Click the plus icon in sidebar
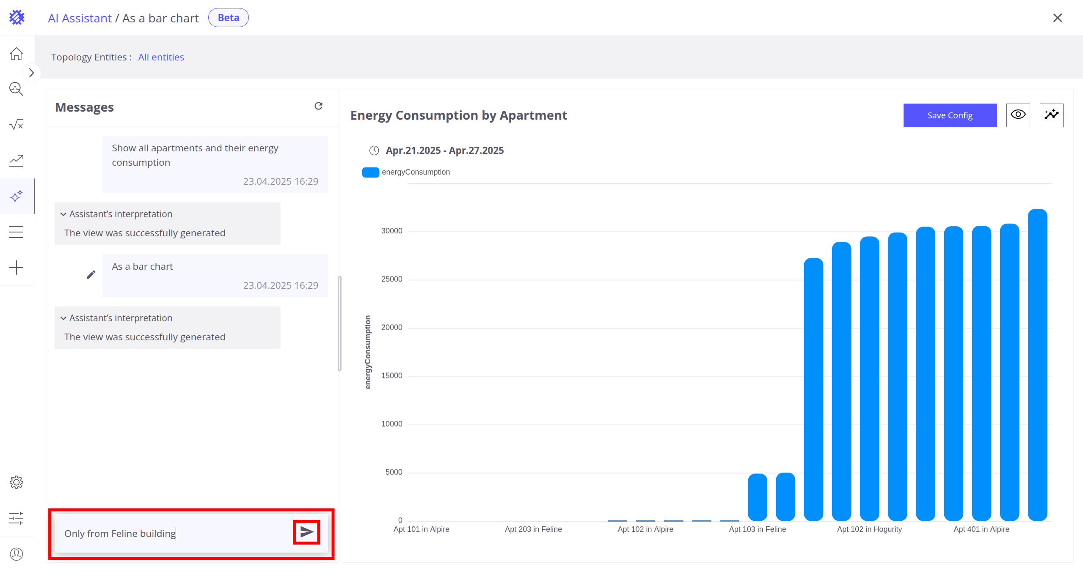The height and width of the screenshot is (572, 1083). 17,268
